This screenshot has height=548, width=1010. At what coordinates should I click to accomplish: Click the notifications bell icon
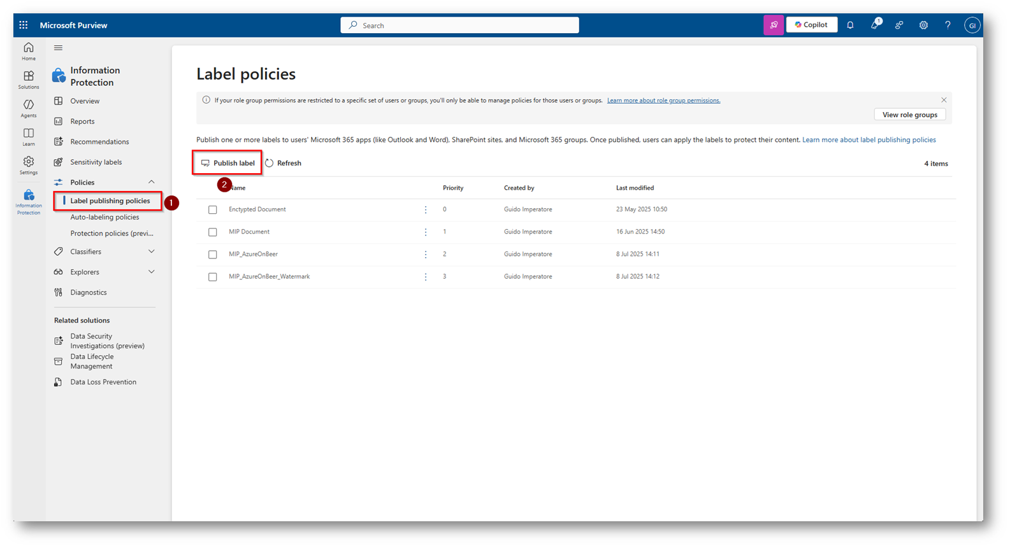[x=850, y=25]
